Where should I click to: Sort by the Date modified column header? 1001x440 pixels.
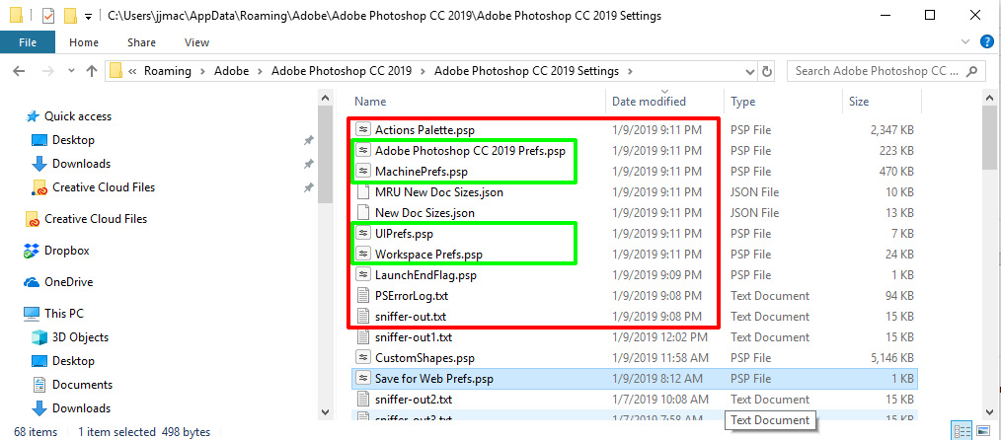[x=649, y=102]
